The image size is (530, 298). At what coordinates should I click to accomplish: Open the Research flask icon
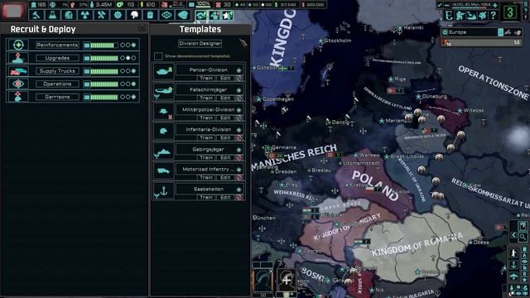pyautogui.click(x=53, y=15)
